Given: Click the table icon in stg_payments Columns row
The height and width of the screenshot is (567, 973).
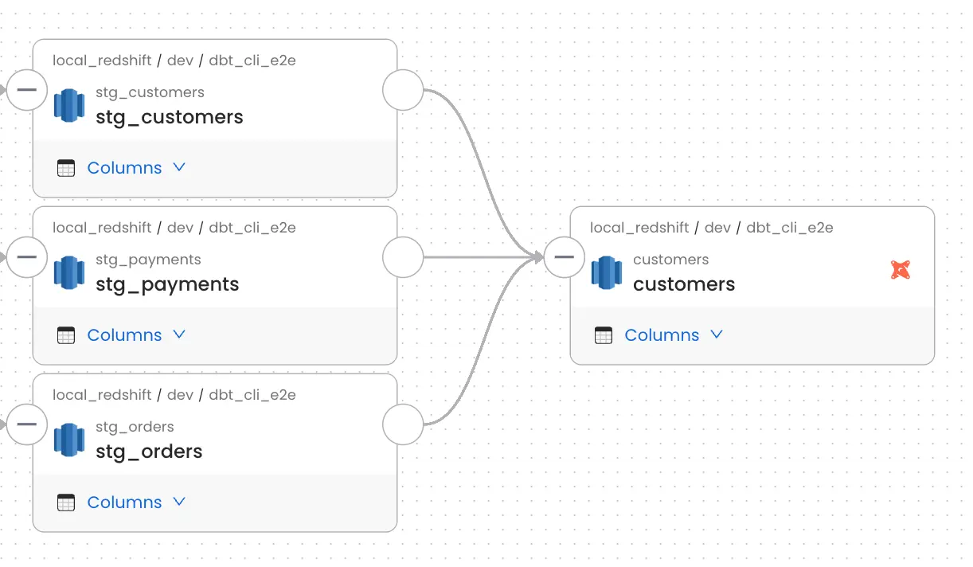Looking at the screenshot, I should coord(66,335).
